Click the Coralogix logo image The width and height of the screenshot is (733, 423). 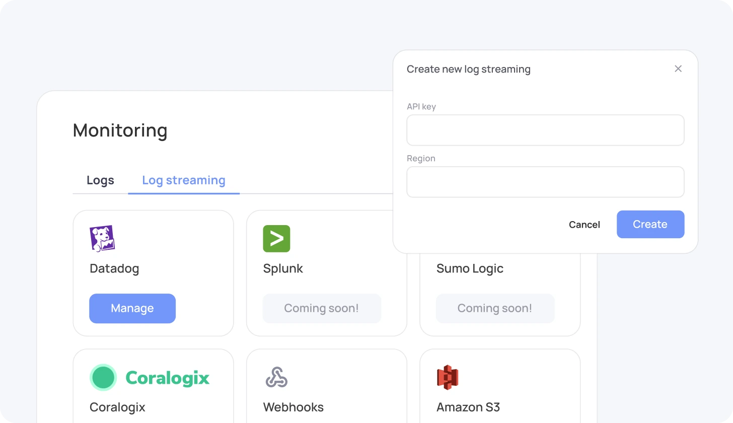pyautogui.click(x=150, y=378)
